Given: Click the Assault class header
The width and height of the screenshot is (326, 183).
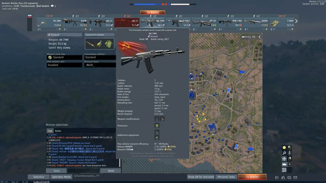Looking at the screenshot, I should point(65,35).
